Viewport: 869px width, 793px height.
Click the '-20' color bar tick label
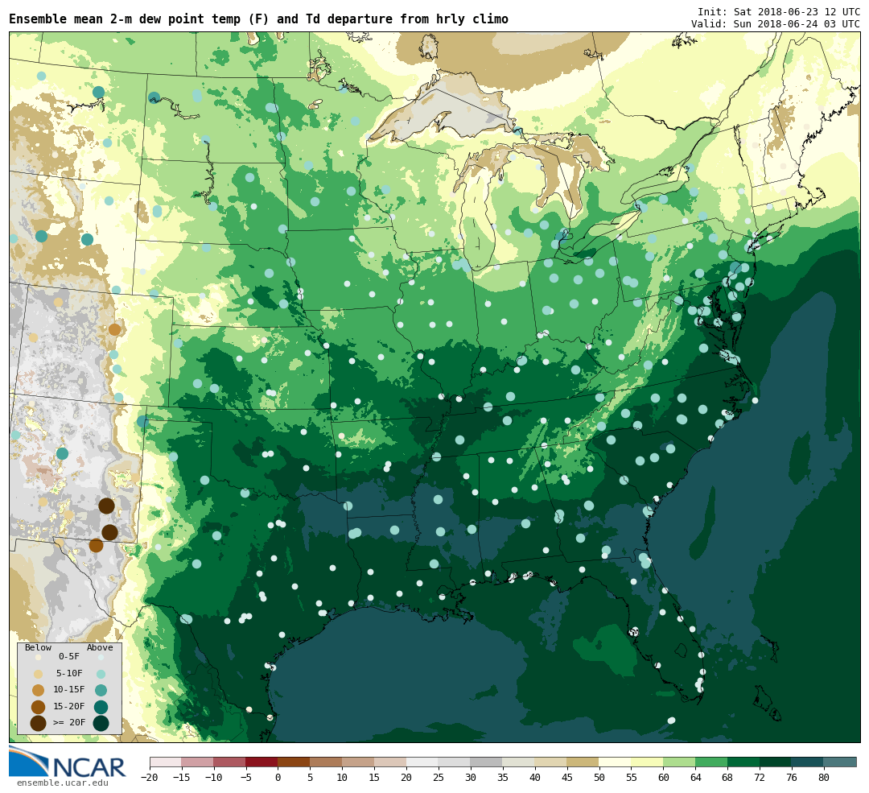point(150,778)
